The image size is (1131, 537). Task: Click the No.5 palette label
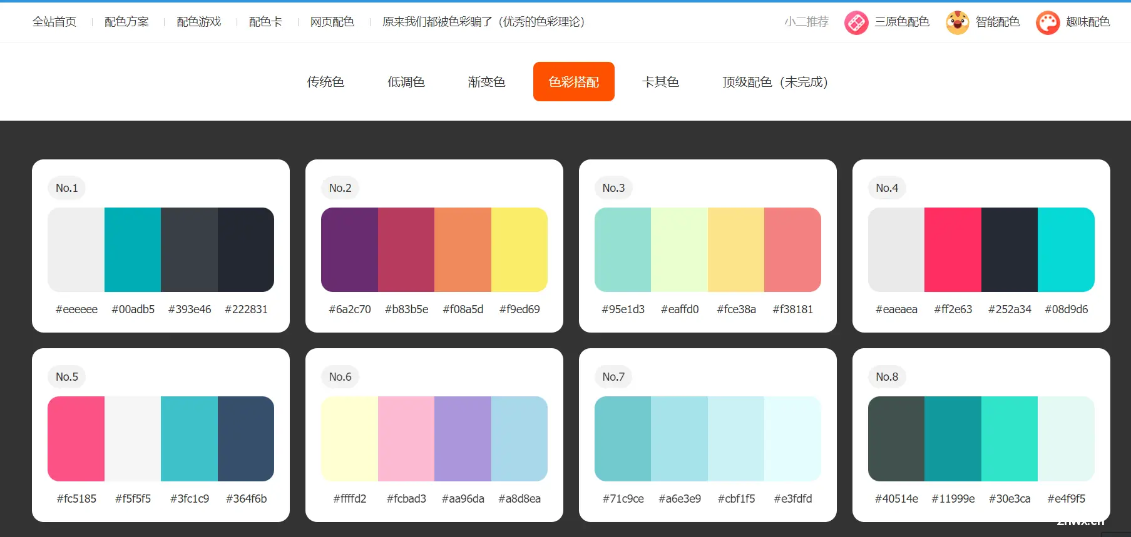pyautogui.click(x=67, y=377)
